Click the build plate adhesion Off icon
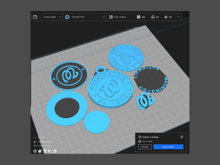 pos(166,17)
